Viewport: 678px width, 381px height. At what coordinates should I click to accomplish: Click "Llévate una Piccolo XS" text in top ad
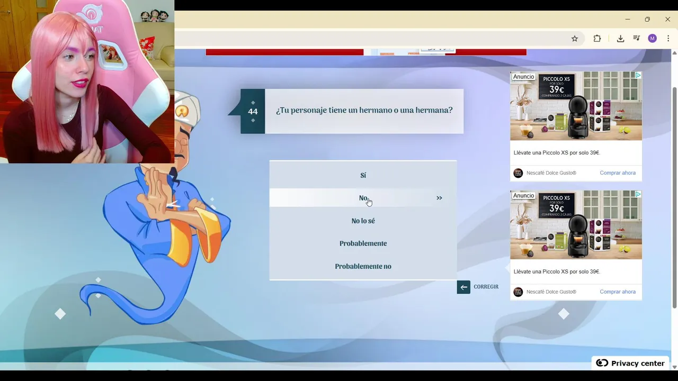(x=557, y=153)
